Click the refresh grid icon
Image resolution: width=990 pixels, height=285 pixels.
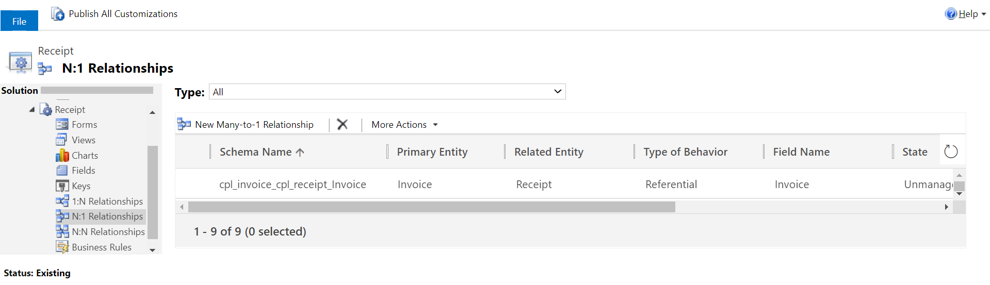point(950,152)
